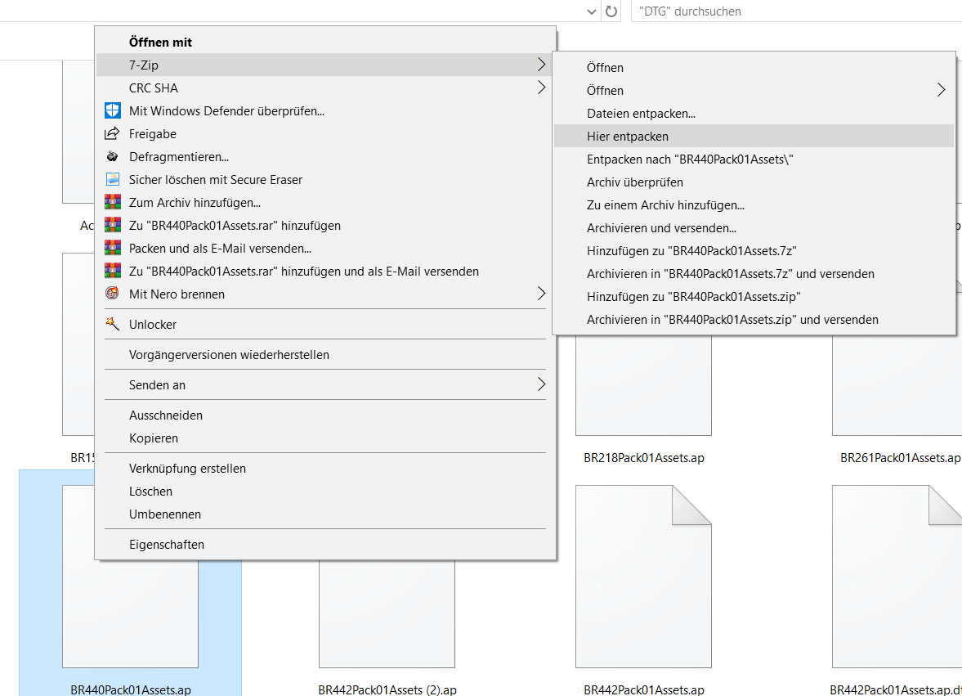Choose Unlocker menu entry
The width and height of the screenshot is (962, 696).
pyautogui.click(x=326, y=324)
